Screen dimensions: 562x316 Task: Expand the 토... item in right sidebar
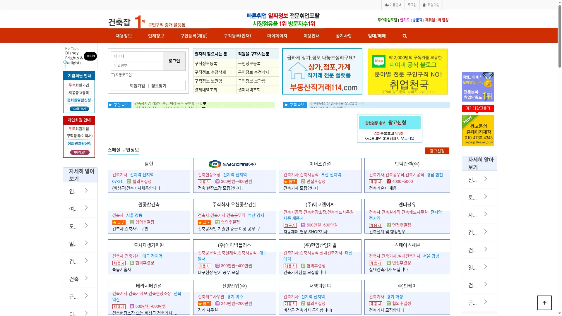(x=479, y=197)
